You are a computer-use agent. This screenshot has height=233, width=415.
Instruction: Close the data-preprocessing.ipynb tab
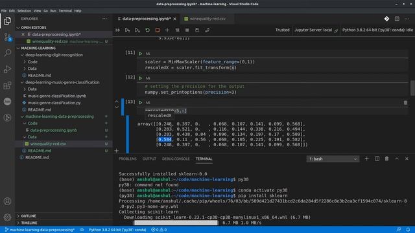coord(174,19)
